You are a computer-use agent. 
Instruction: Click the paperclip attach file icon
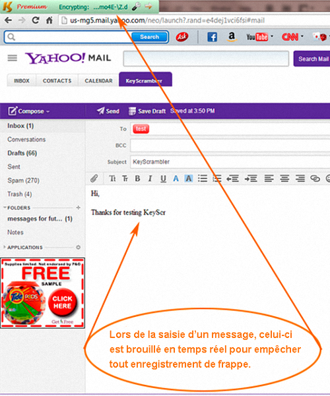[94, 179]
